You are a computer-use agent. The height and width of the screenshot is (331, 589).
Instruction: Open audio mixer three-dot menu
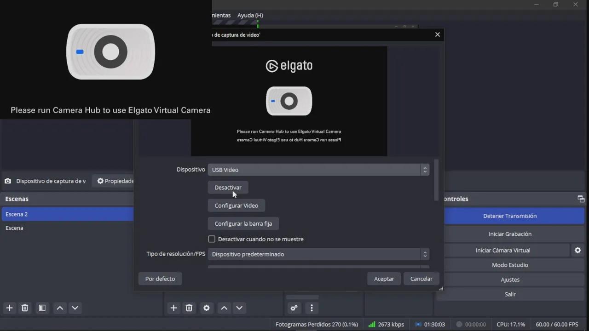312,308
